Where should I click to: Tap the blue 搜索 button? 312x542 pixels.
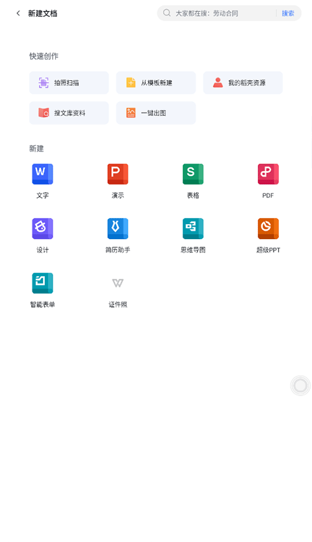(288, 13)
